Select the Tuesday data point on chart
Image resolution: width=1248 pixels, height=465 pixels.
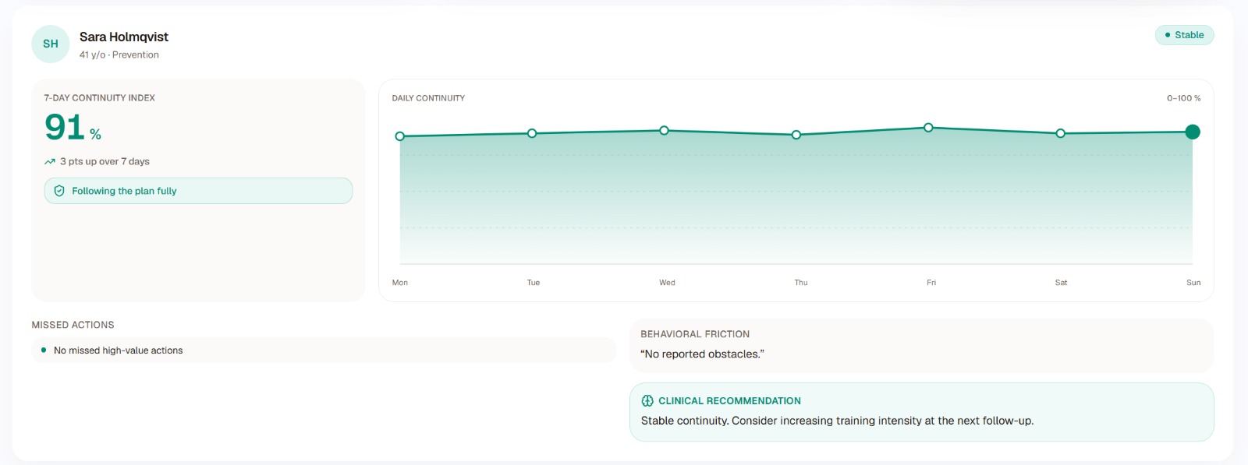(x=532, y=133)
